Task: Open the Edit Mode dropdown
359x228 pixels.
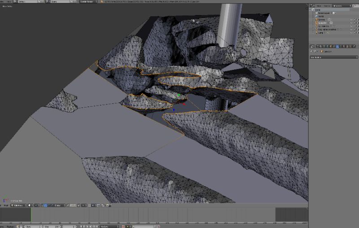Action: tap(18, 206)
